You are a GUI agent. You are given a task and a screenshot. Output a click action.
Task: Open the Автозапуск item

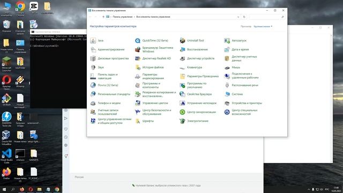(235, 41)
